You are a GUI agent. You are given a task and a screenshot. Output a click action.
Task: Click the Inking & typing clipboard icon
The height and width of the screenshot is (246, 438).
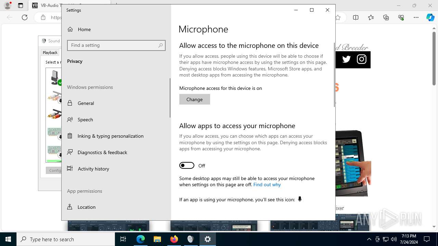70,136
